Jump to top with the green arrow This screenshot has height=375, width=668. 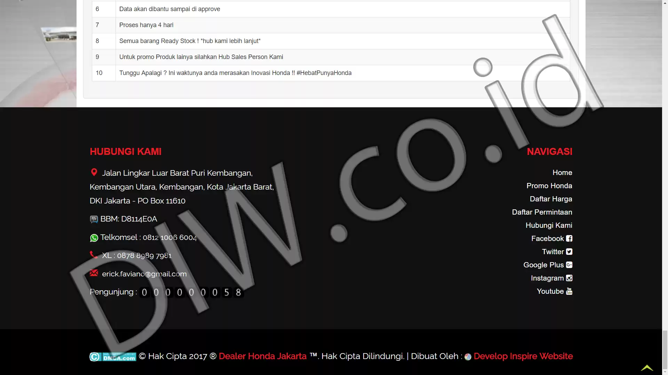click(x=647, y=367)
